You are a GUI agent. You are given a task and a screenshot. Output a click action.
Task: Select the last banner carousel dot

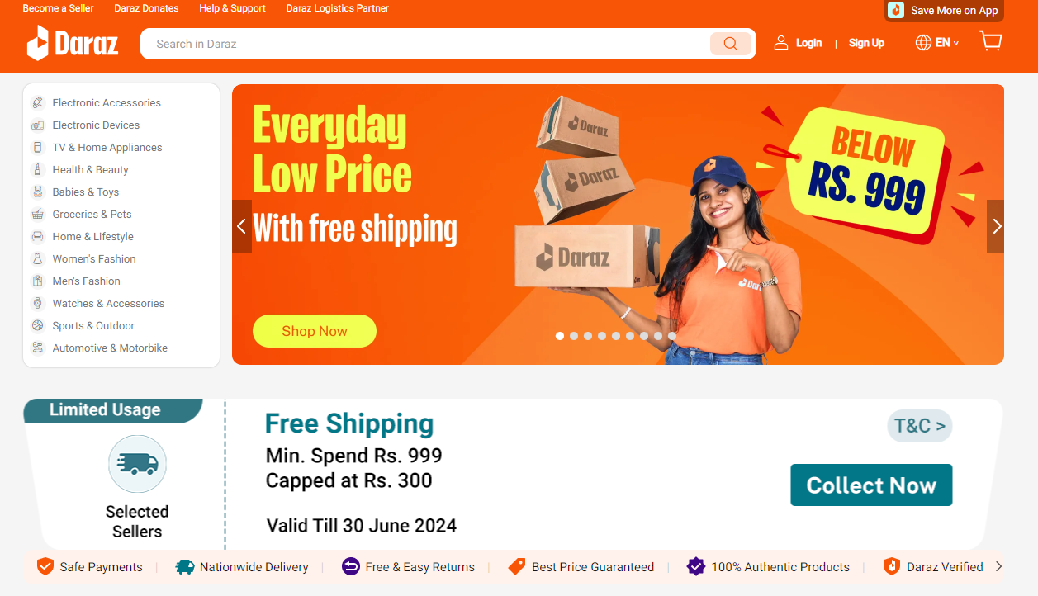point(672,336)
